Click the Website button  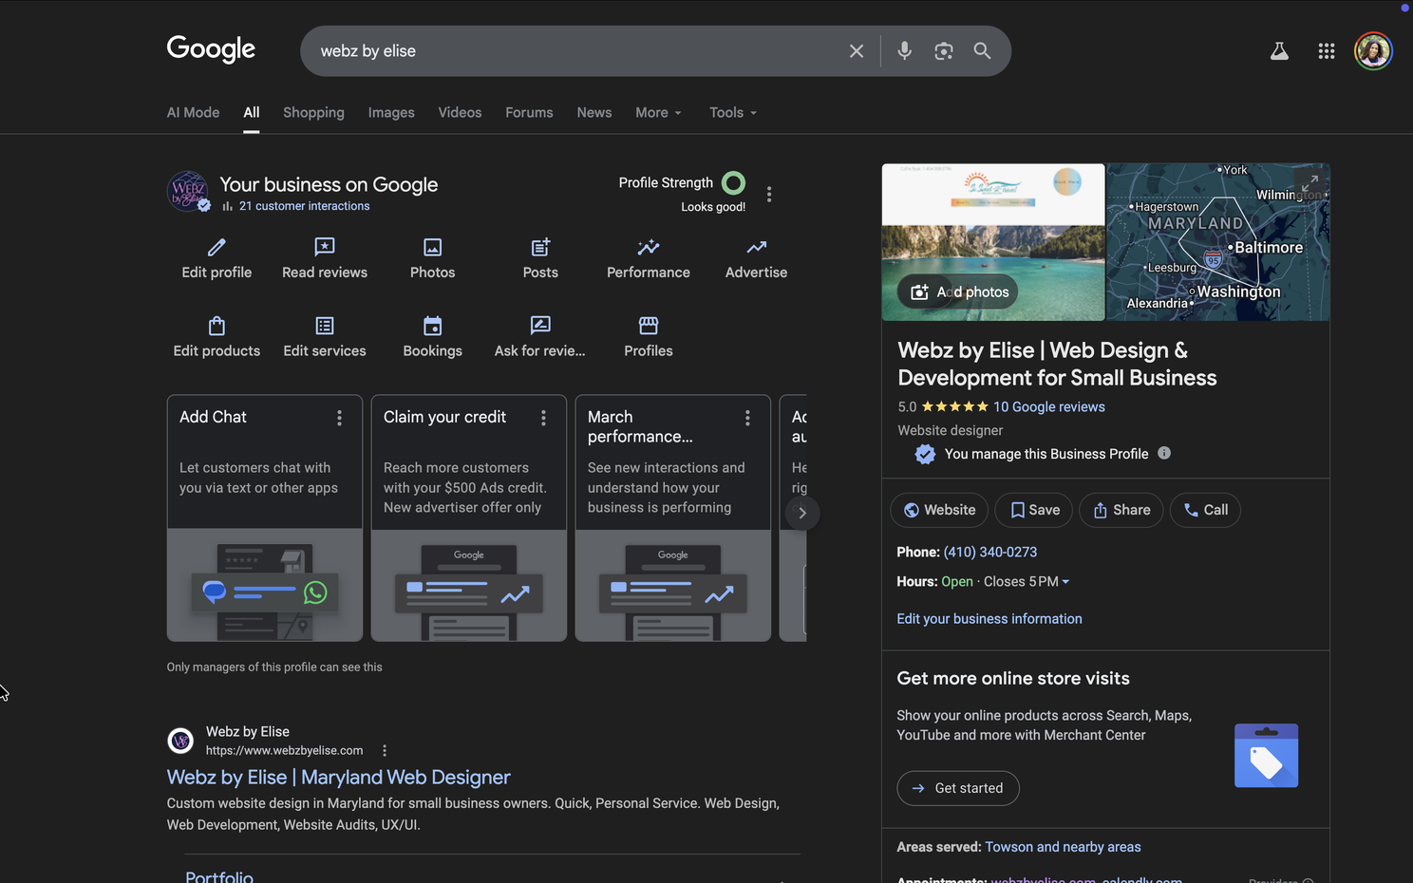(939, 510)
